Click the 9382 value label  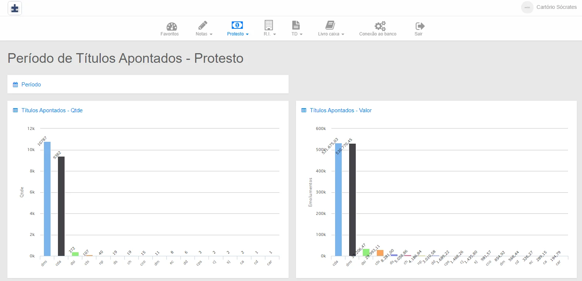click(x=57, y=155)
